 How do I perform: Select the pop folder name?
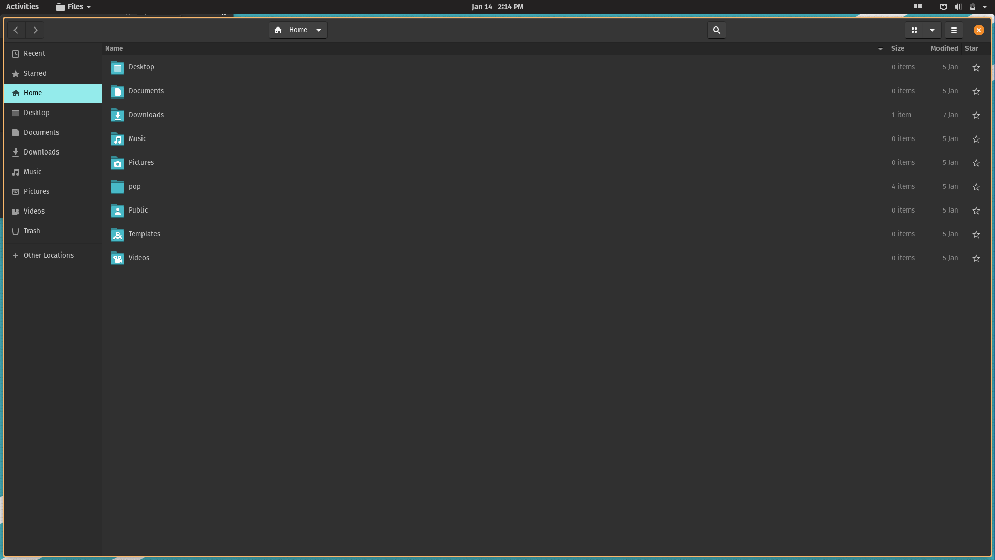[x=135, y=187]
